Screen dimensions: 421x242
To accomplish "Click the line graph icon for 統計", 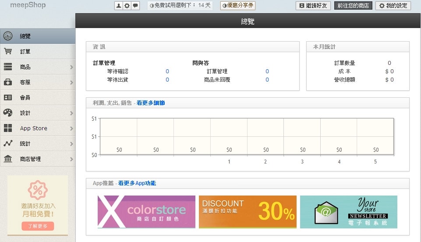I will click(x=8, y=143).
